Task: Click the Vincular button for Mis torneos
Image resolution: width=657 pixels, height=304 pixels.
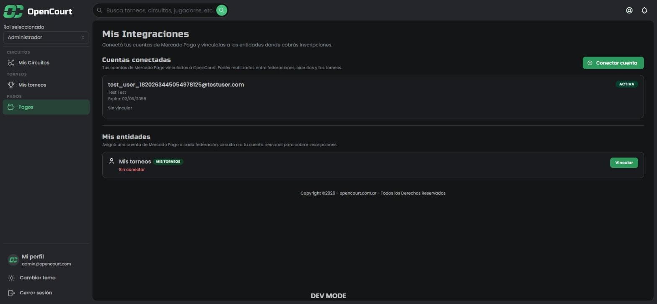Action: pyautogui.click(x=624, y=162)
